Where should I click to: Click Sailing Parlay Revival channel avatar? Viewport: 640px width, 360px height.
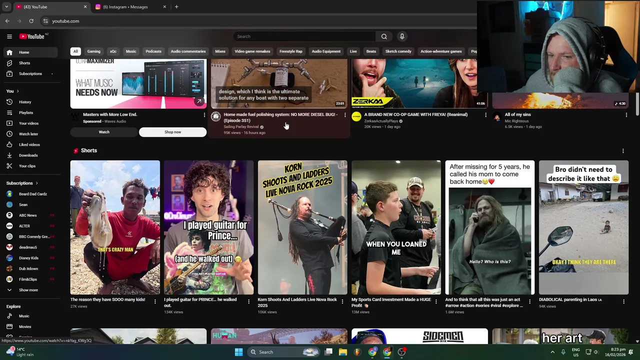(x=216, y=116)
